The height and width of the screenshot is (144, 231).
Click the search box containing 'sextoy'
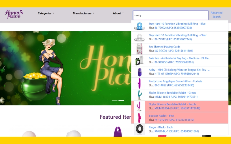(x=171, y=15)
